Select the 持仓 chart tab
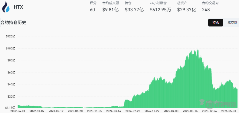The height and width of the screenshot is (113, 239). click(x=216, y=23)
